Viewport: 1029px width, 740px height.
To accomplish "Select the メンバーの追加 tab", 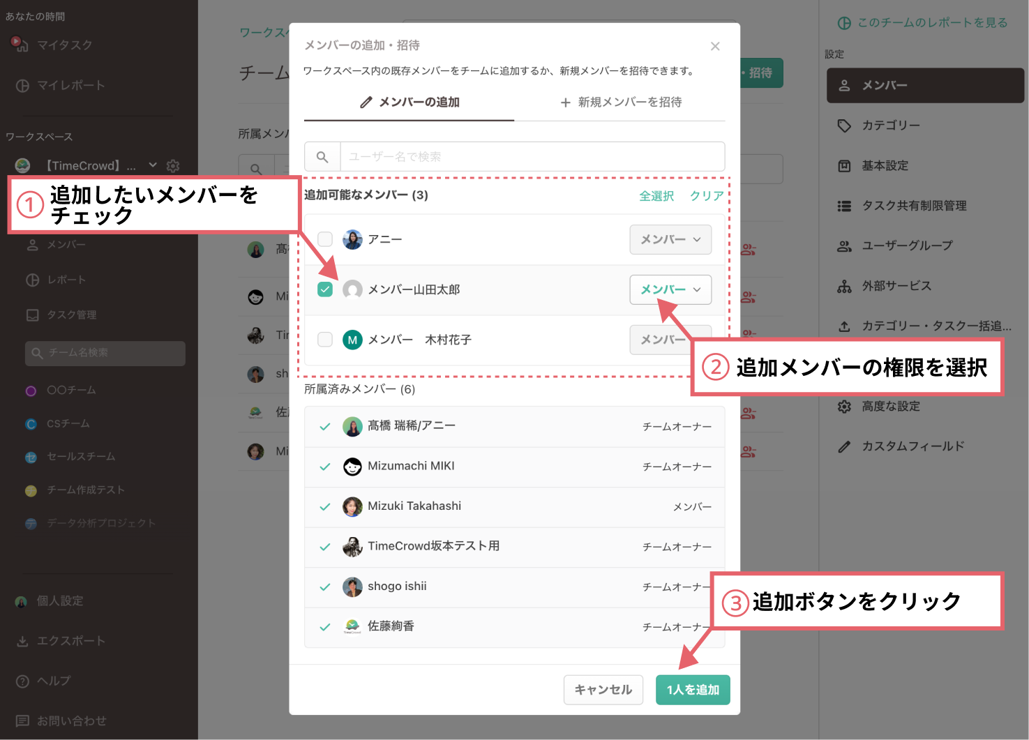I will pos(408,103).
